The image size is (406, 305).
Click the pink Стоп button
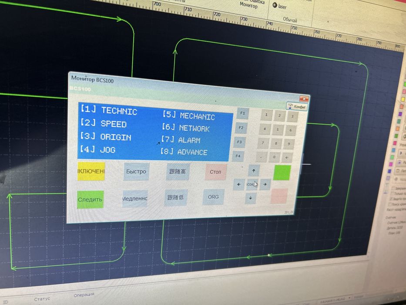[215, 172]
